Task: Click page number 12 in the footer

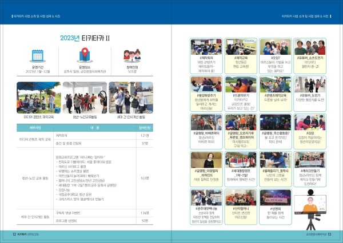Action: click(14, 234)
